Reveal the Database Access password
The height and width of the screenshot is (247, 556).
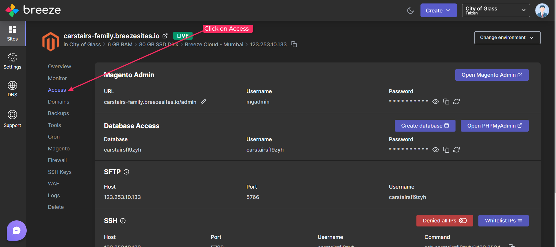pos(436,150)
